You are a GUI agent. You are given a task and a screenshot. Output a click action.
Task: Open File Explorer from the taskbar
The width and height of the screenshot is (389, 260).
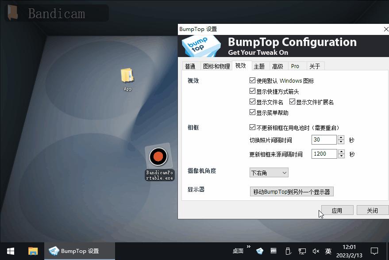pyautogui.click(x=33, y=251)
